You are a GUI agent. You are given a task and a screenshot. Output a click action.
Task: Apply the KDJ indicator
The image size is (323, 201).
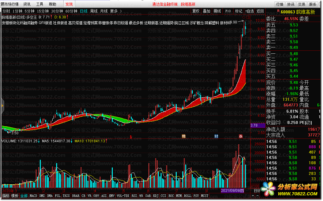click(156, 196)
